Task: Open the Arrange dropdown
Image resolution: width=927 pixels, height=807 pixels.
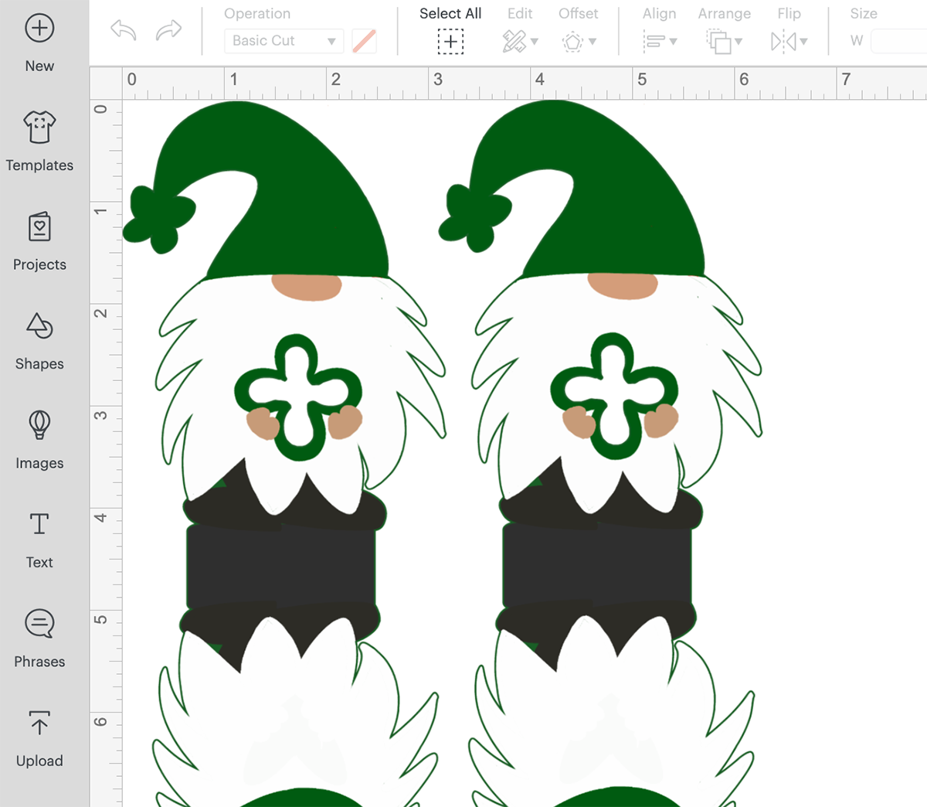Action: (724, 41)
